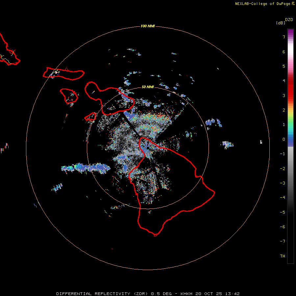The width and height of the screenshot is (296, 296).
Task: Click the -7 value on the color scale
Action: click(x=283, y=241)
